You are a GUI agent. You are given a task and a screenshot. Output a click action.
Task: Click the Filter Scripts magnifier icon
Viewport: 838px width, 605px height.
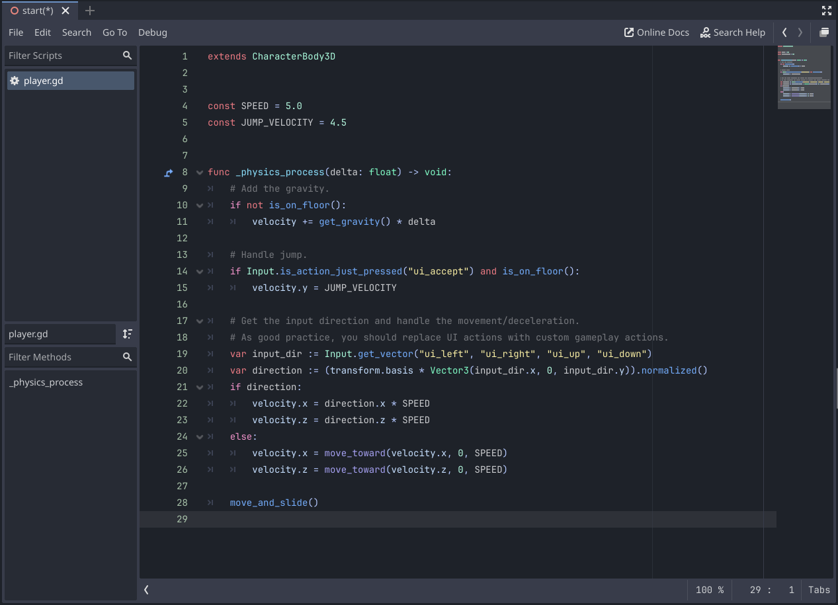pos(126,56)
